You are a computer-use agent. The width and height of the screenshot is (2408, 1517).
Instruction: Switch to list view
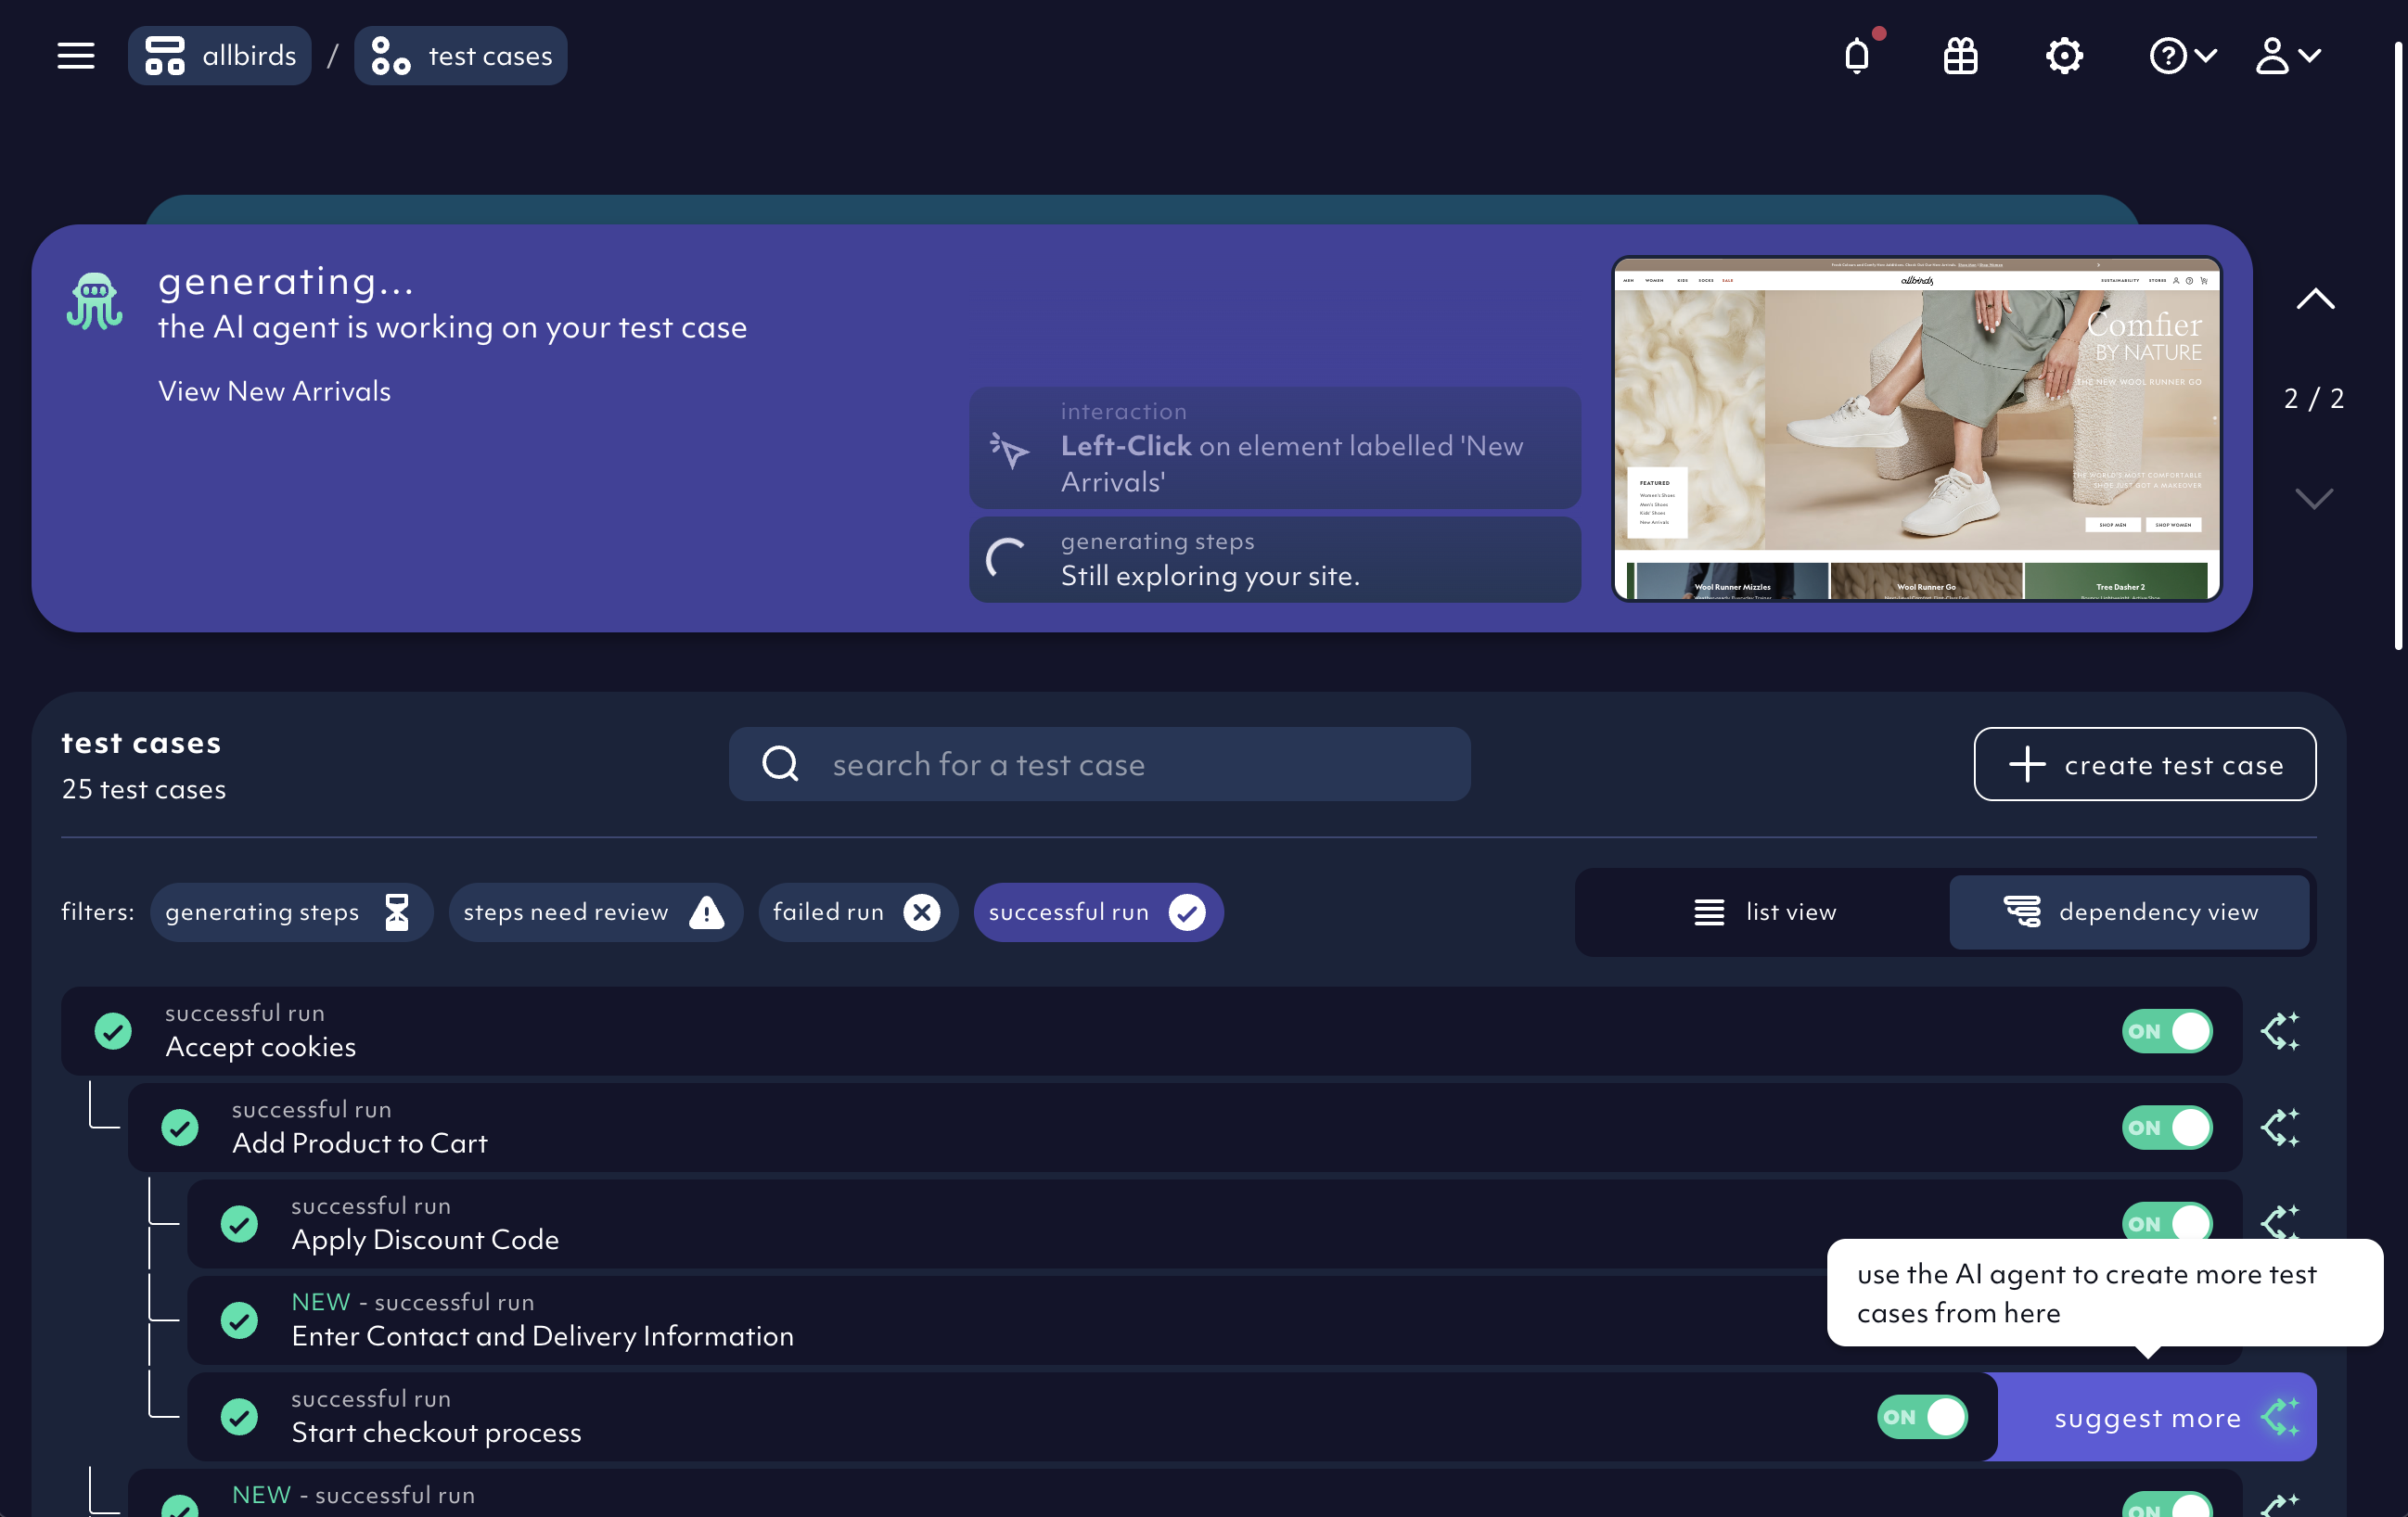(x=1765, y=911)
